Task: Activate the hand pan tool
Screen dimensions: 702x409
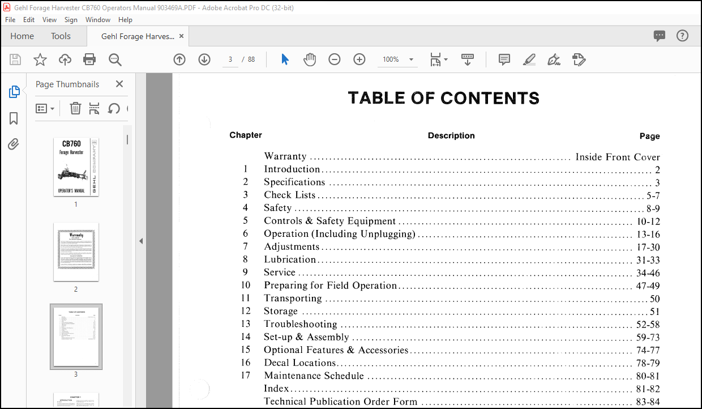Action: coord(310,59)
